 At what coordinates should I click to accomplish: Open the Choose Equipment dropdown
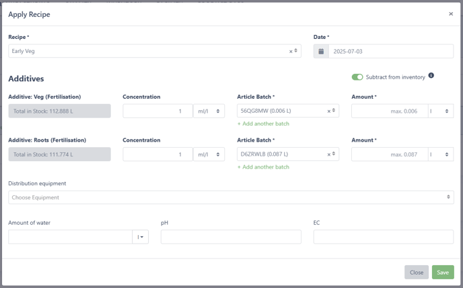231,197
